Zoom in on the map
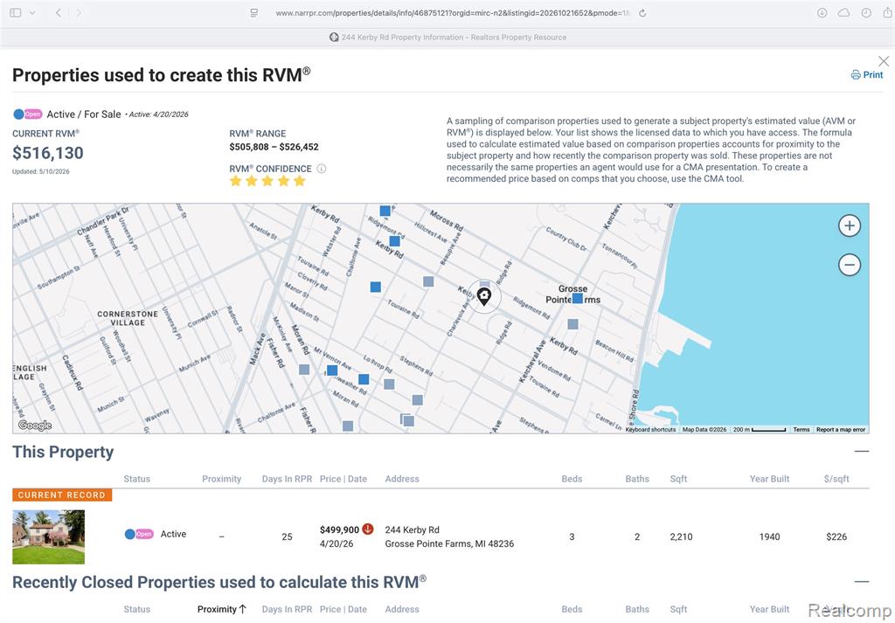Screen dimensions: 895x623 tap(850, 226)
